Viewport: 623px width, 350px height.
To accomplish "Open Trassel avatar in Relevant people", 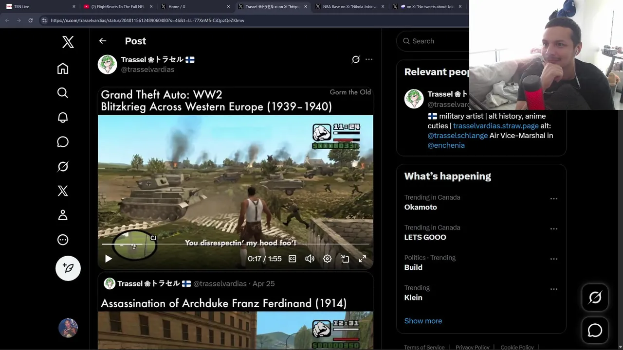I will click(x=414, y=99).
